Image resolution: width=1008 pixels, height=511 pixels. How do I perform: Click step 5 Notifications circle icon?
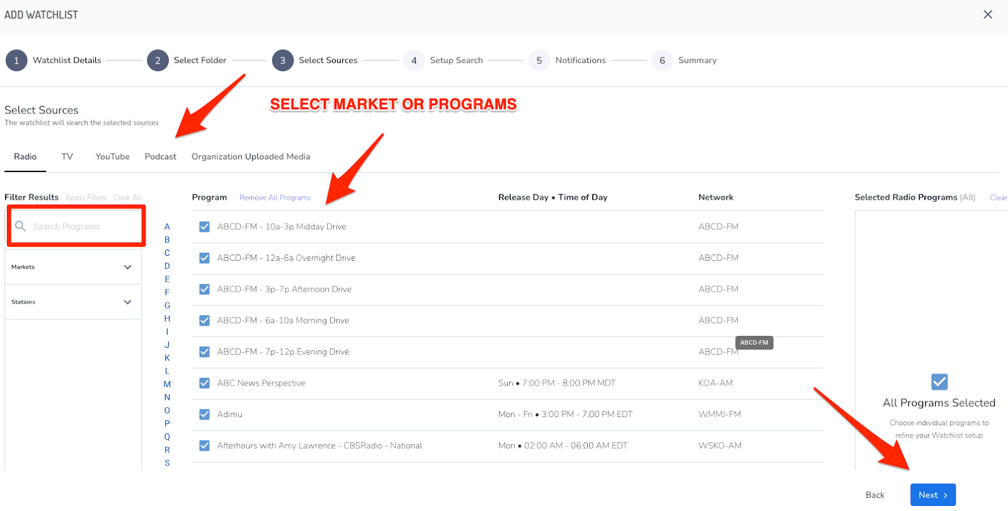click(x=539, y=60)
